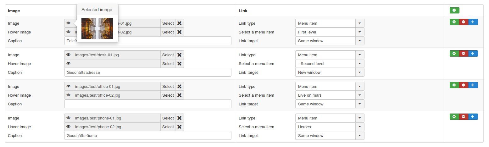Click Select button for the desk-01.jpg image

(168, 55)
